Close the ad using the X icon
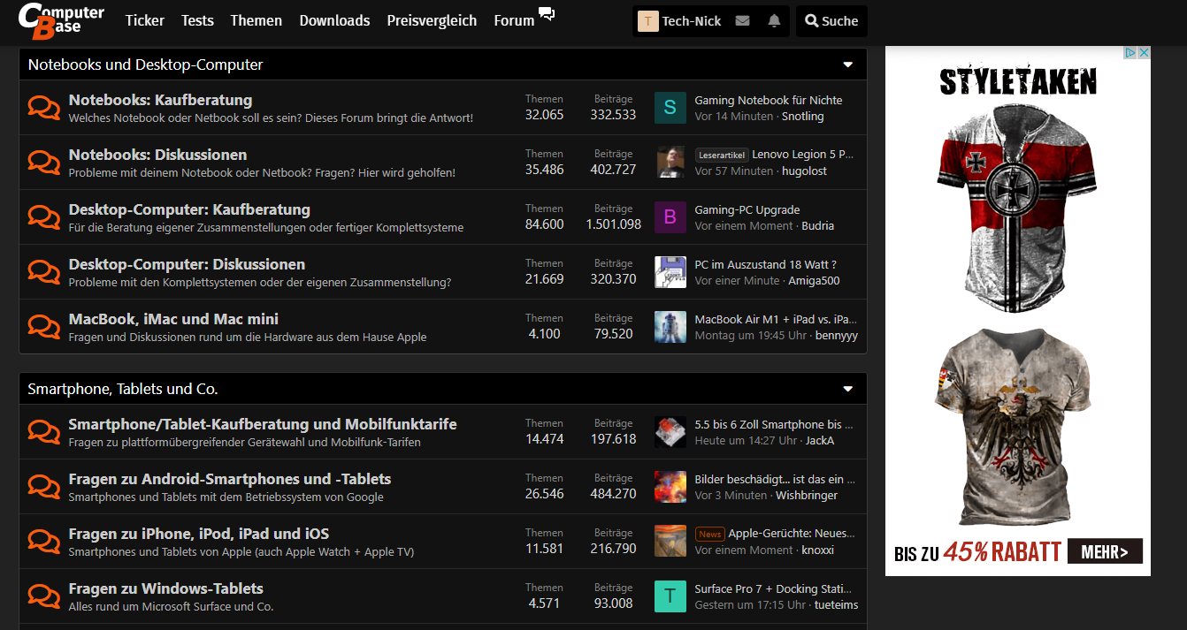 point(1144,53)
